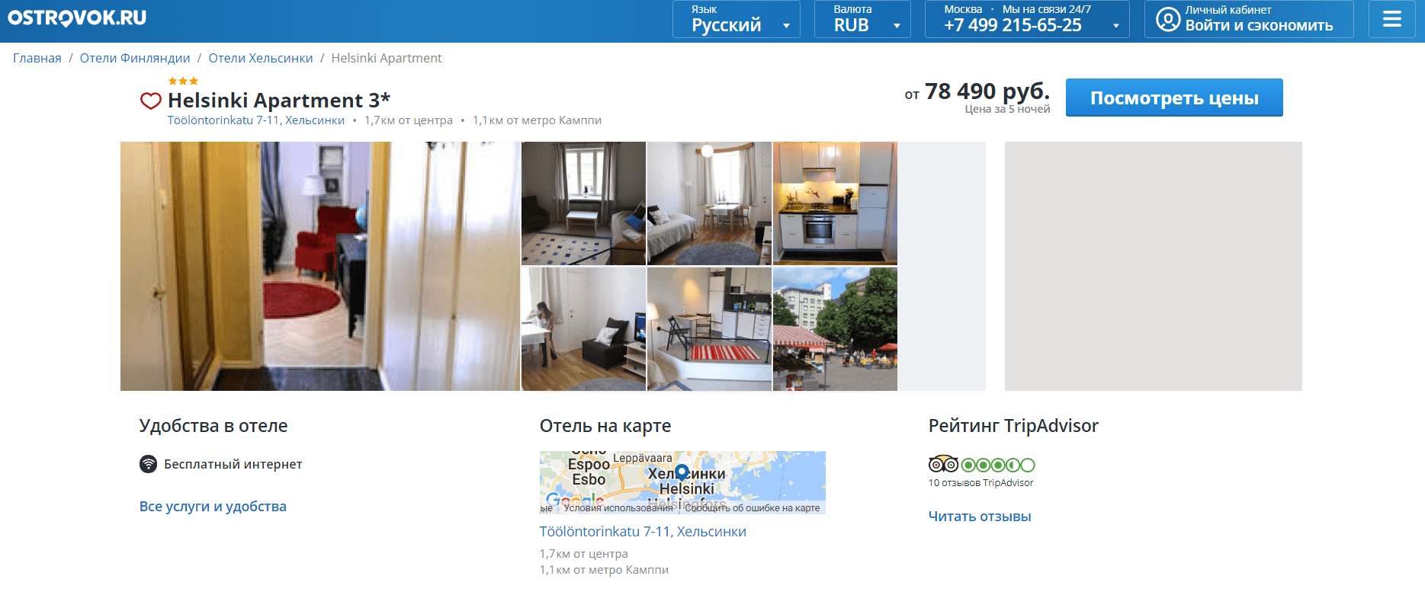Expand the Moscow phone number dropdown
Screen dimensions: 1425x592
click(1026, 19)
